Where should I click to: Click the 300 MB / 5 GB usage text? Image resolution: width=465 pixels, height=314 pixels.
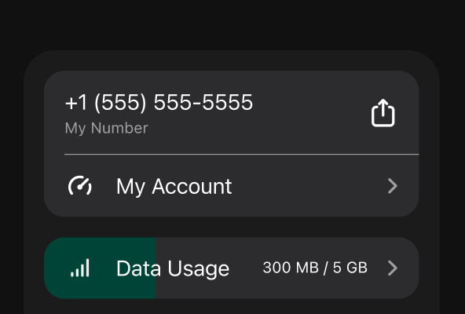(x=315, y=268)
